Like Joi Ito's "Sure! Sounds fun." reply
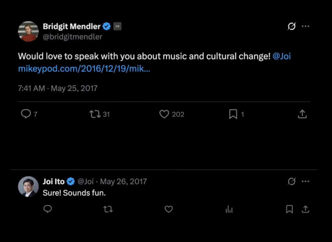The height and width of the screenshot is (242, 332). coord(169,209)
